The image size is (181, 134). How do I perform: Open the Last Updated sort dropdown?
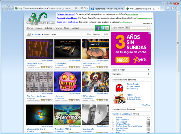coord(37,34)
